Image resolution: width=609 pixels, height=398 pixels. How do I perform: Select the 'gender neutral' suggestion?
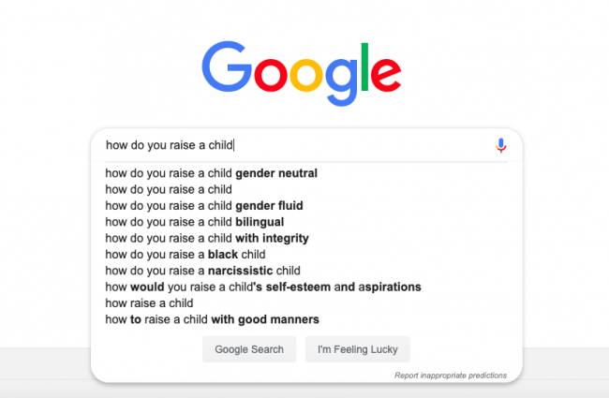tap(212, 173)
